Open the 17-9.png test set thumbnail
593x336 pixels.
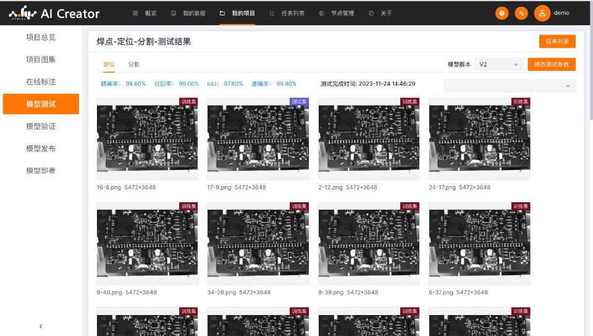click(258, 139)
